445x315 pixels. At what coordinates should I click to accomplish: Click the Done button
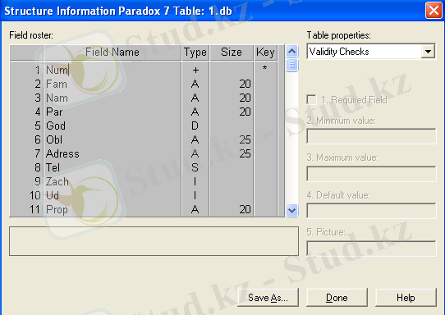pos(337,298)
